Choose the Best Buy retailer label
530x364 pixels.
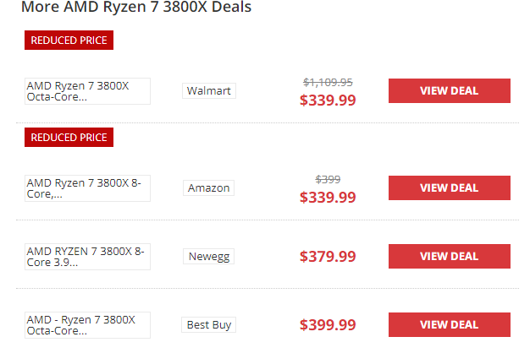pyautogui.click(x=209, y=325)
